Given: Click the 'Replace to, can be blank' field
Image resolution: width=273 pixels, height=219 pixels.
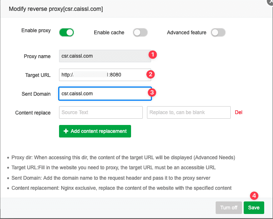Looking at the screenshot, I should tap(189, 112).
